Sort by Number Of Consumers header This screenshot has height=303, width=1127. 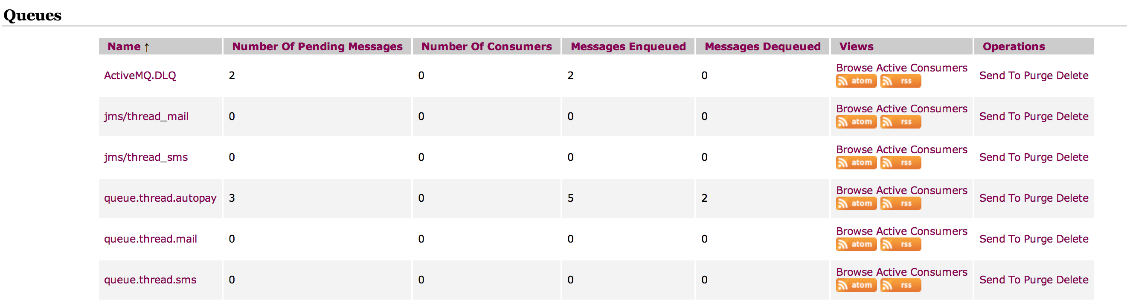click(x=486, y=47)
